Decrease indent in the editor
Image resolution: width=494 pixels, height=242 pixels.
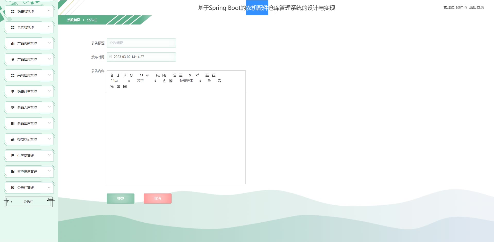click(x=207, y=75)
